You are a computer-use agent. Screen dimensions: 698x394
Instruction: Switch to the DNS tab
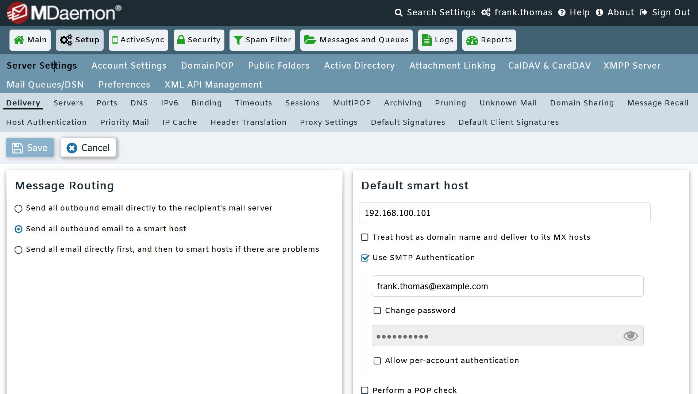click(139, 103)
